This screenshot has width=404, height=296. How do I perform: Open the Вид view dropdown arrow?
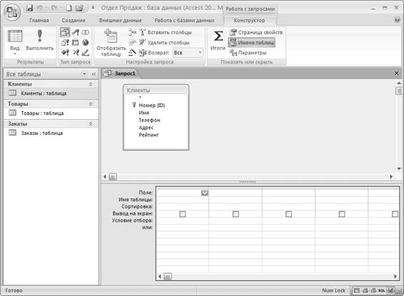click(x=15, y=53)
